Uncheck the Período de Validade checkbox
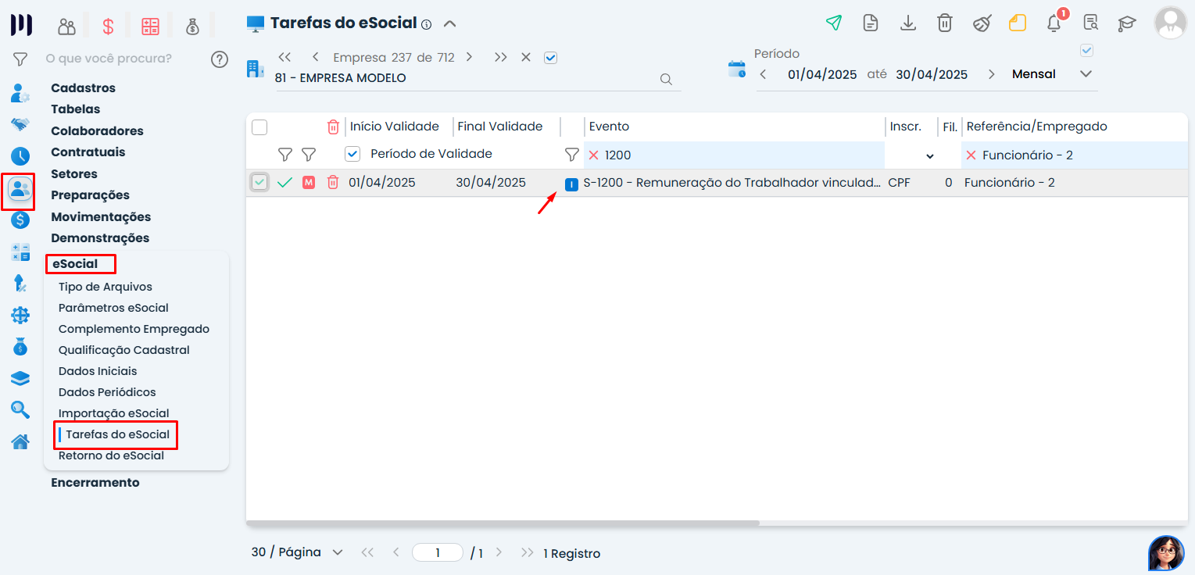The image size is (1195, 575). pyautogui.click(x=352, y=153)
